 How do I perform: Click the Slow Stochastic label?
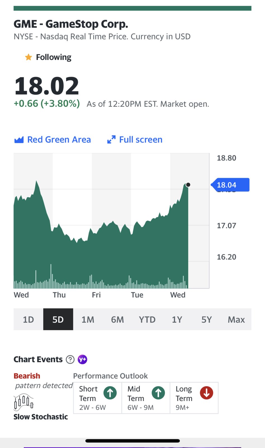pyautogui.click(x=41, y=417)
